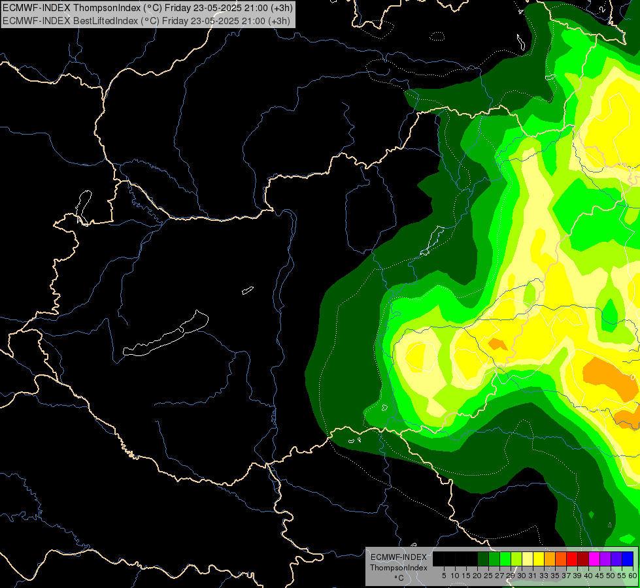
Task: Click the ThompsonIndex title line in header
Action: pos(148,7)
